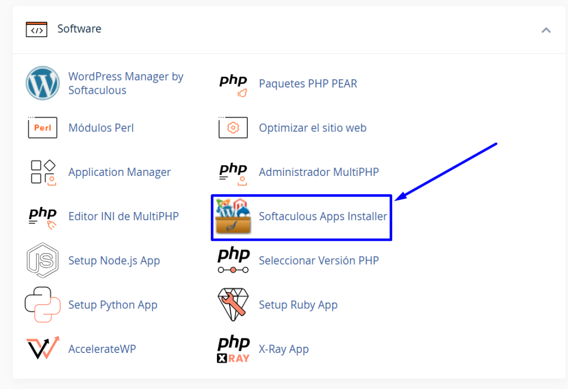Click the PHP PEAR packages icon
The width and height of the screenshot is (568, 389).
click(234, 85)
